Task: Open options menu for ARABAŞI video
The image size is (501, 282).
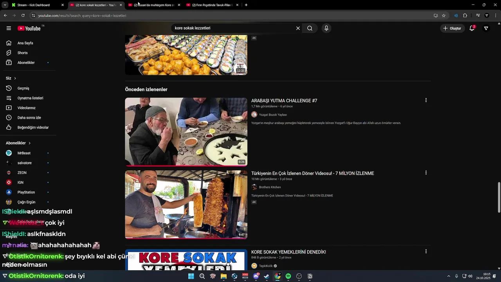Action: click(x=426, y=100)
